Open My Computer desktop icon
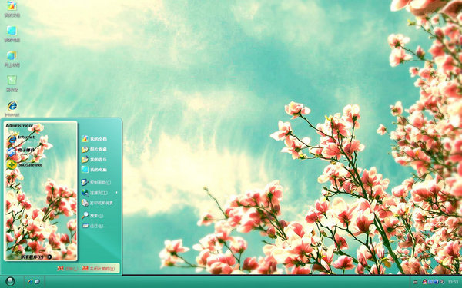The image size is (462, 288). (12, 34)
